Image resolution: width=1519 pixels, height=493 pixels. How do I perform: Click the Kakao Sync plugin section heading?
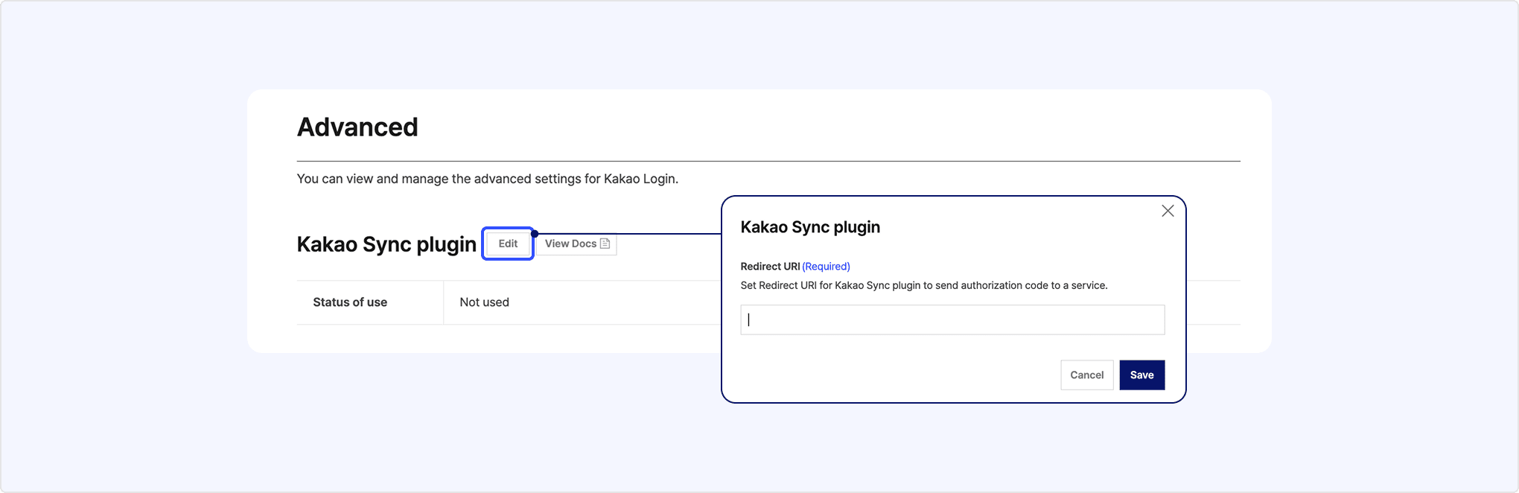click(x=386, y=244)
